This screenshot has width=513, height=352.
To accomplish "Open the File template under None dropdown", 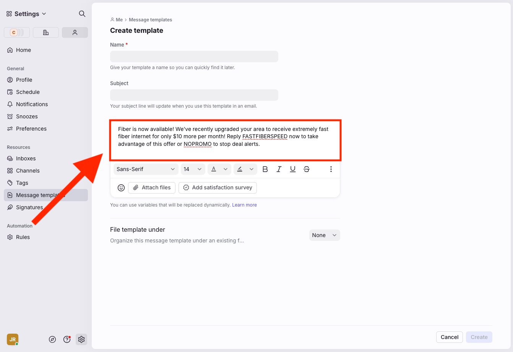I will pyautogui.click(x=324, y=235).
